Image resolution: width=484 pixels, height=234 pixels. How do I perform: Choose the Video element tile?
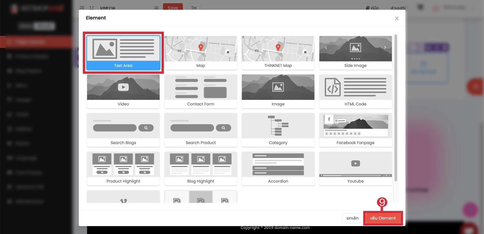123,91
